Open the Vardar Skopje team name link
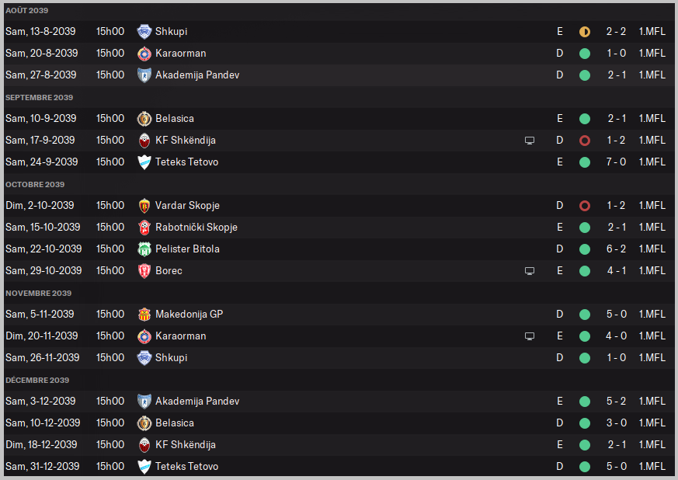 [187, 206]
